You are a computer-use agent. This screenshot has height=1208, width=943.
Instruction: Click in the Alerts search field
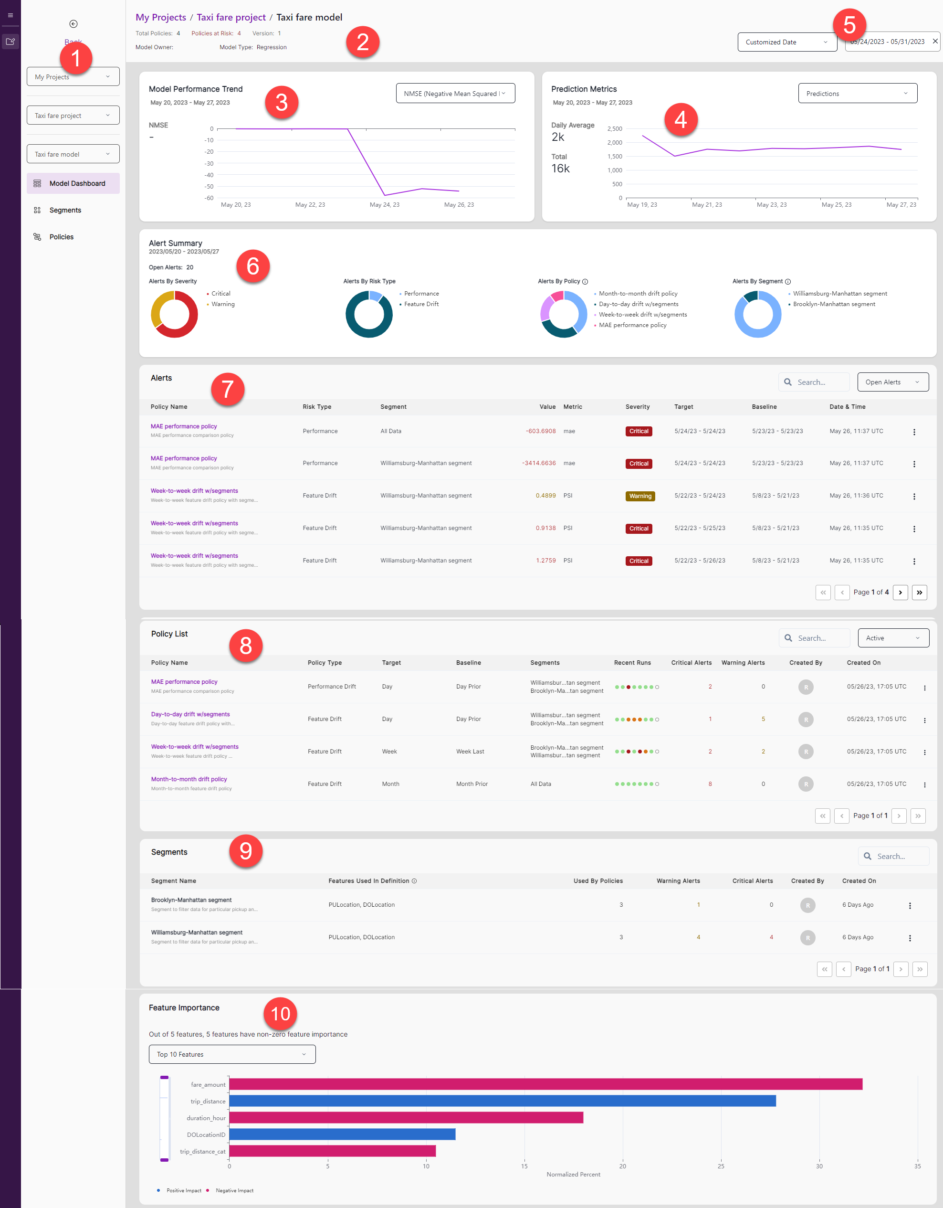point(814,382)
